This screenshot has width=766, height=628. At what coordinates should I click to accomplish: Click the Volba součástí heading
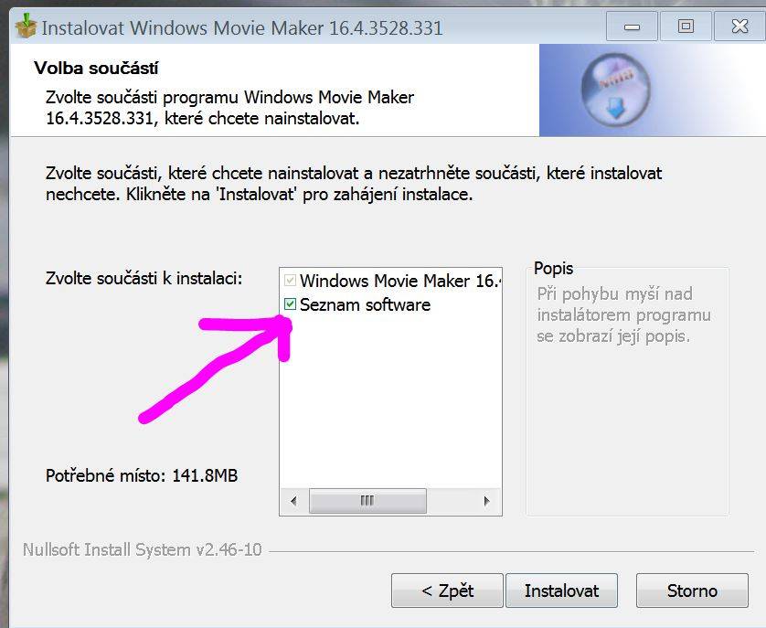tap(96, 68)
